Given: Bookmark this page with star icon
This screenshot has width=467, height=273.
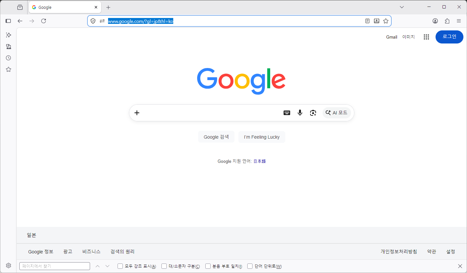Looking at the screenshot, I should (x=386, y=21).
